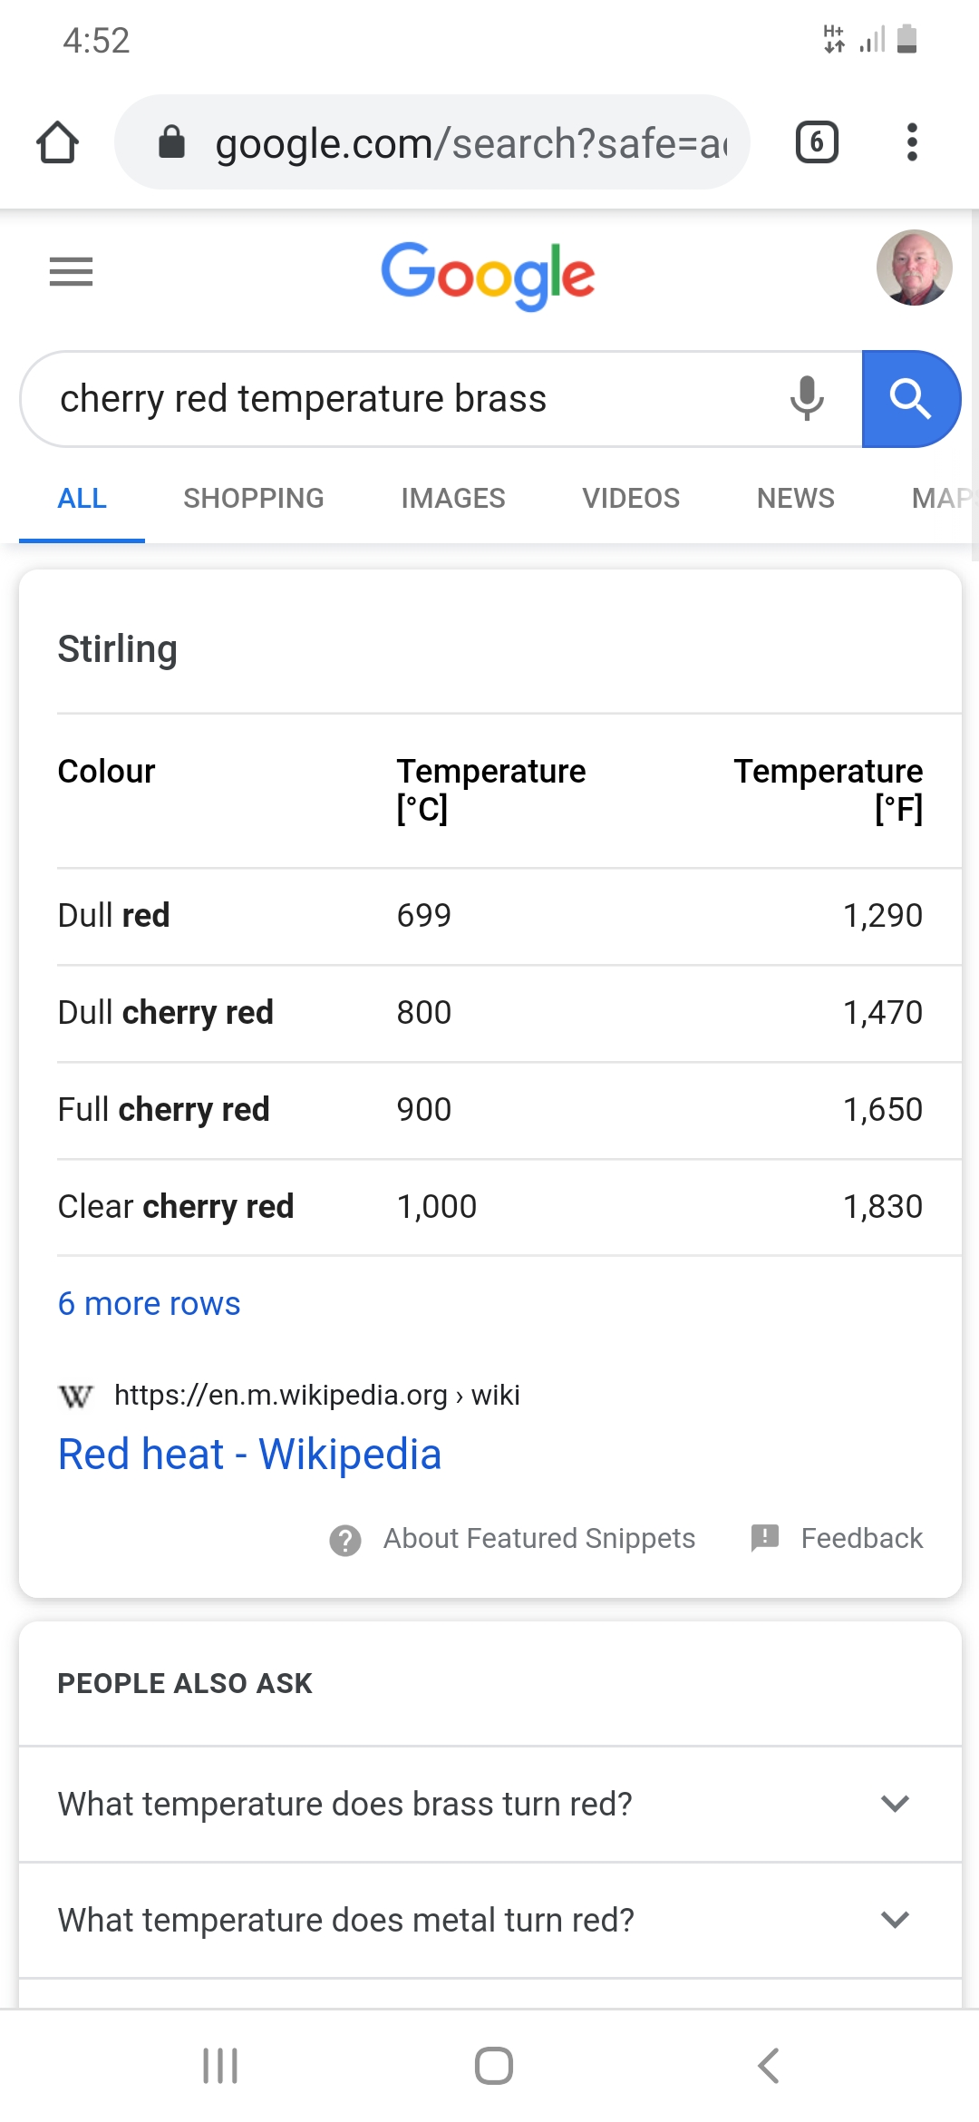This screenshot has width=979, height=2122.
Task: Open the tab switcher showing 6 tabs
Action: (816, 142)
